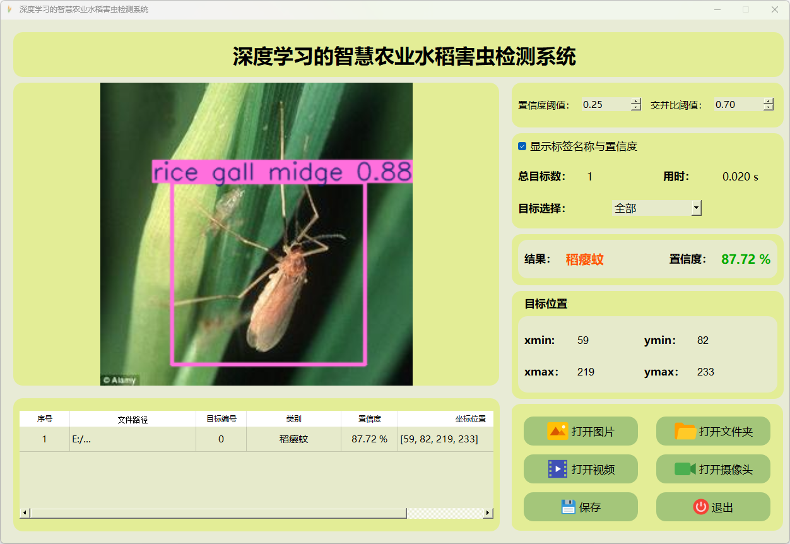Increase confidence threshold with up arrow
The image size is (790, 544).
coord(635,101)
